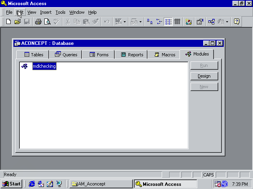This screenshot has height=189, width=253.
Task: Close the ACONCEPT database window
Action: pos(220,43)
